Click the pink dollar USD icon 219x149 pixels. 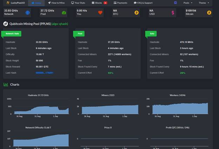coord(173,13)
